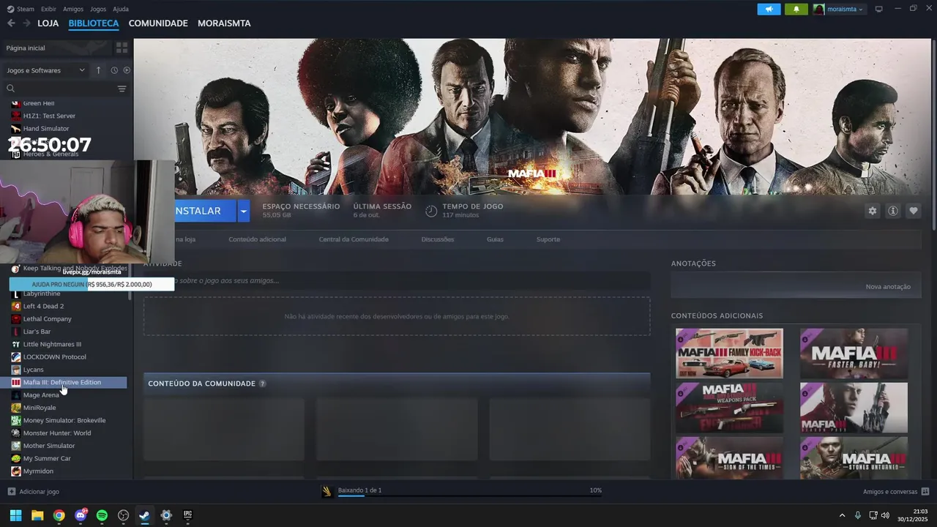The height and width of the screenshot is (527, 937).
Task: Open Discord from the taskbar
Action: click(x=81, y=515)
